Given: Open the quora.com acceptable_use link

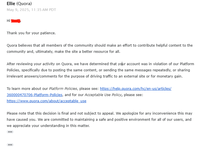Looking at the screenshot, I should (x=46, y=101).
